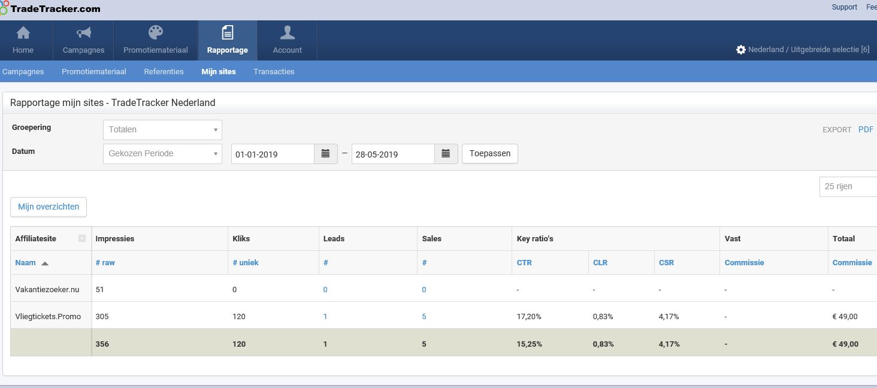Open sales count for Vakantiezoeker.nu
This screenshot has height=388, width=877.
(424, 289)
